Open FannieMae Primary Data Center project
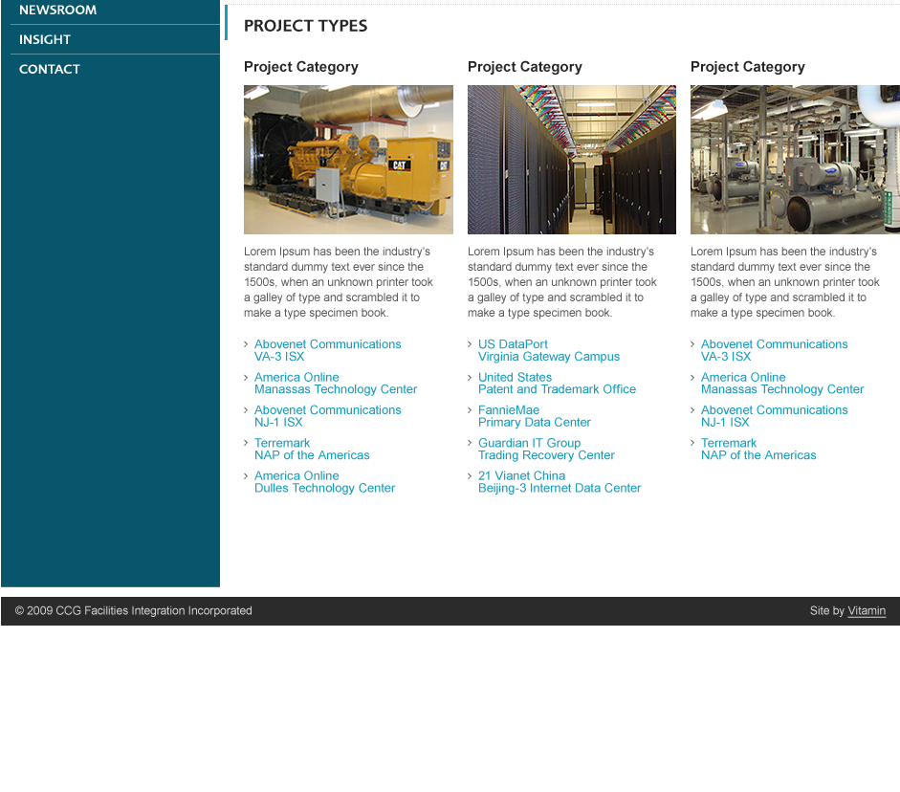The width and height of the screenshot is (900, 792). 534,416
